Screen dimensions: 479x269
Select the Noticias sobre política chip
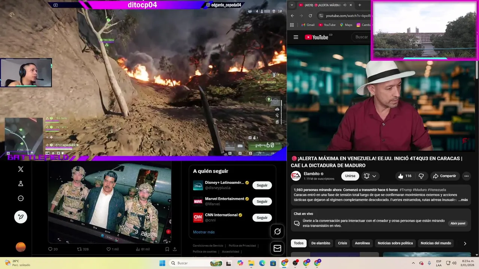click(395, 243)
